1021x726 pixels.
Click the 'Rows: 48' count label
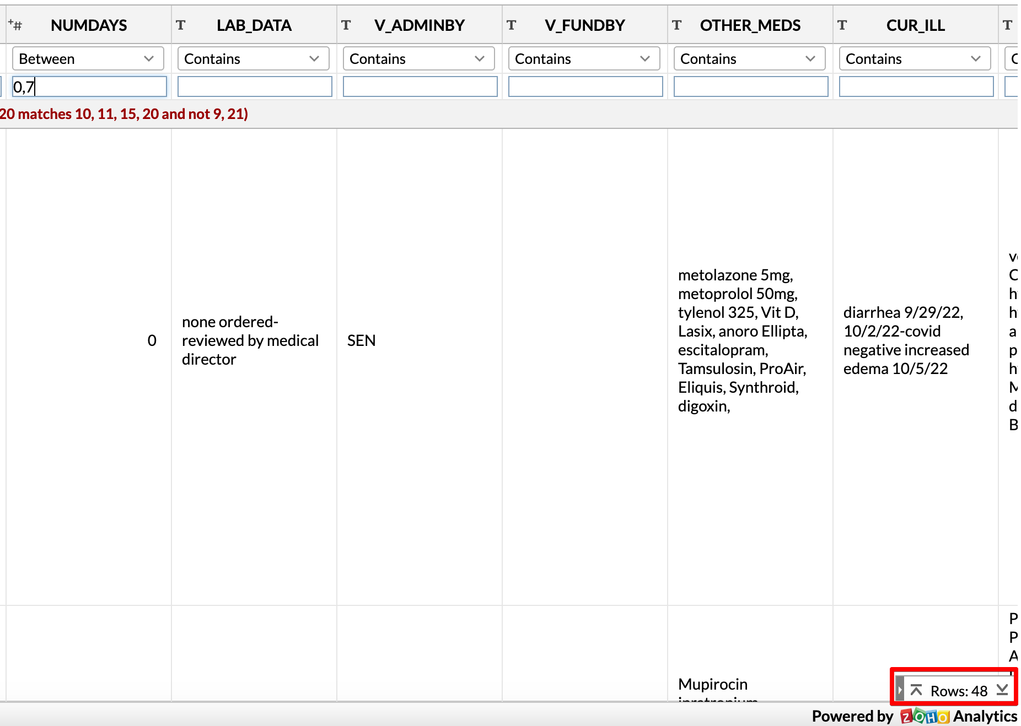(959, 691)
